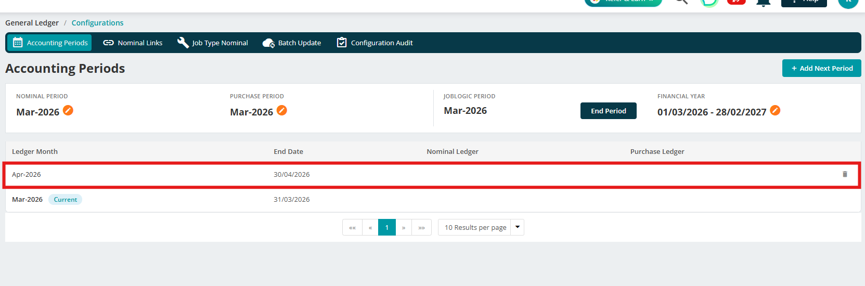Delete the Apr-2026 period trash icon

pos(845,174)
